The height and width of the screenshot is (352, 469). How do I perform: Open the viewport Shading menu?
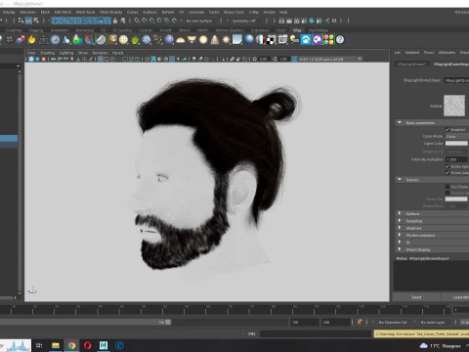tap(47, 53)
